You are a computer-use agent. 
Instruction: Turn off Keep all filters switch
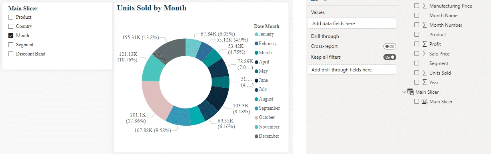pos(389,57)
